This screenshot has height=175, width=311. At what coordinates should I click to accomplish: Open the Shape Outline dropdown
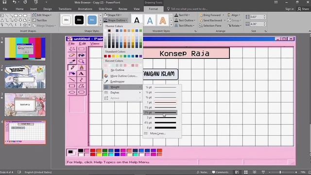click(x=116, y=20)
